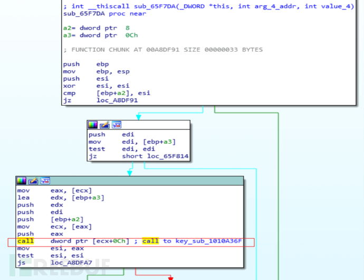Click group-nodes icon in the 'push edi' node header
The height and width of the screenshot is (280, 364).
coord(117,125)
